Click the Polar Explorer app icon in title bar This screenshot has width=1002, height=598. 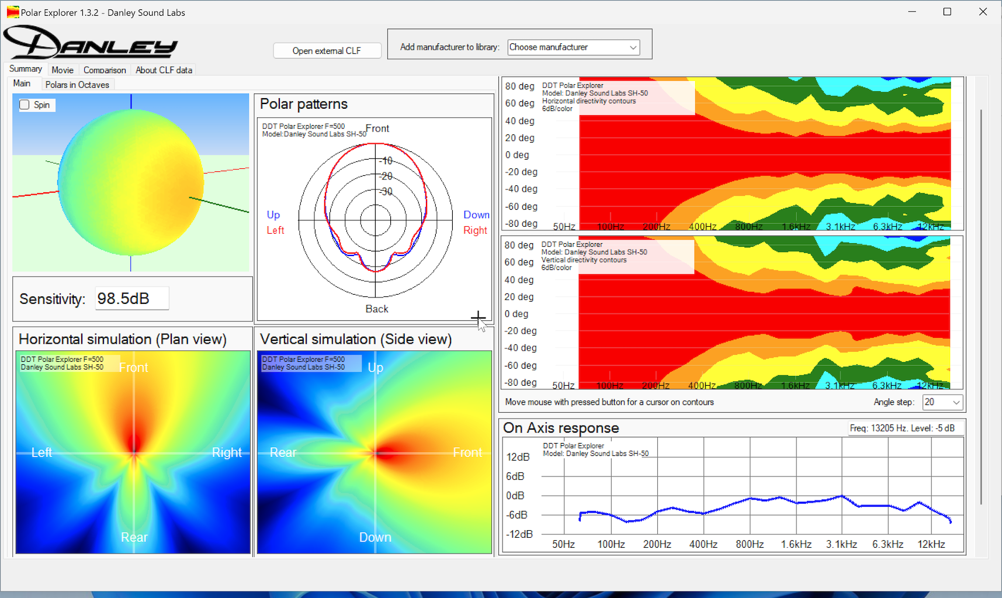click(12, 12)
